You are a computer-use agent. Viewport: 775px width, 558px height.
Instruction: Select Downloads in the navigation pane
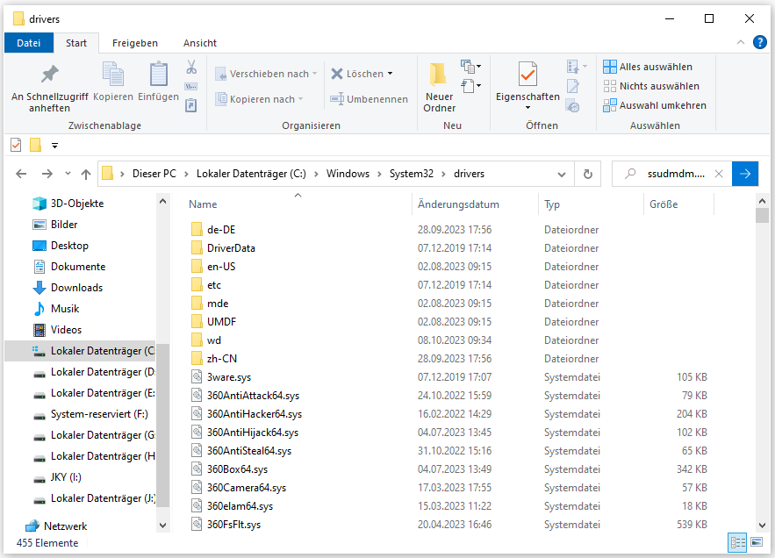pyautogui.click(x=76, y=288)
